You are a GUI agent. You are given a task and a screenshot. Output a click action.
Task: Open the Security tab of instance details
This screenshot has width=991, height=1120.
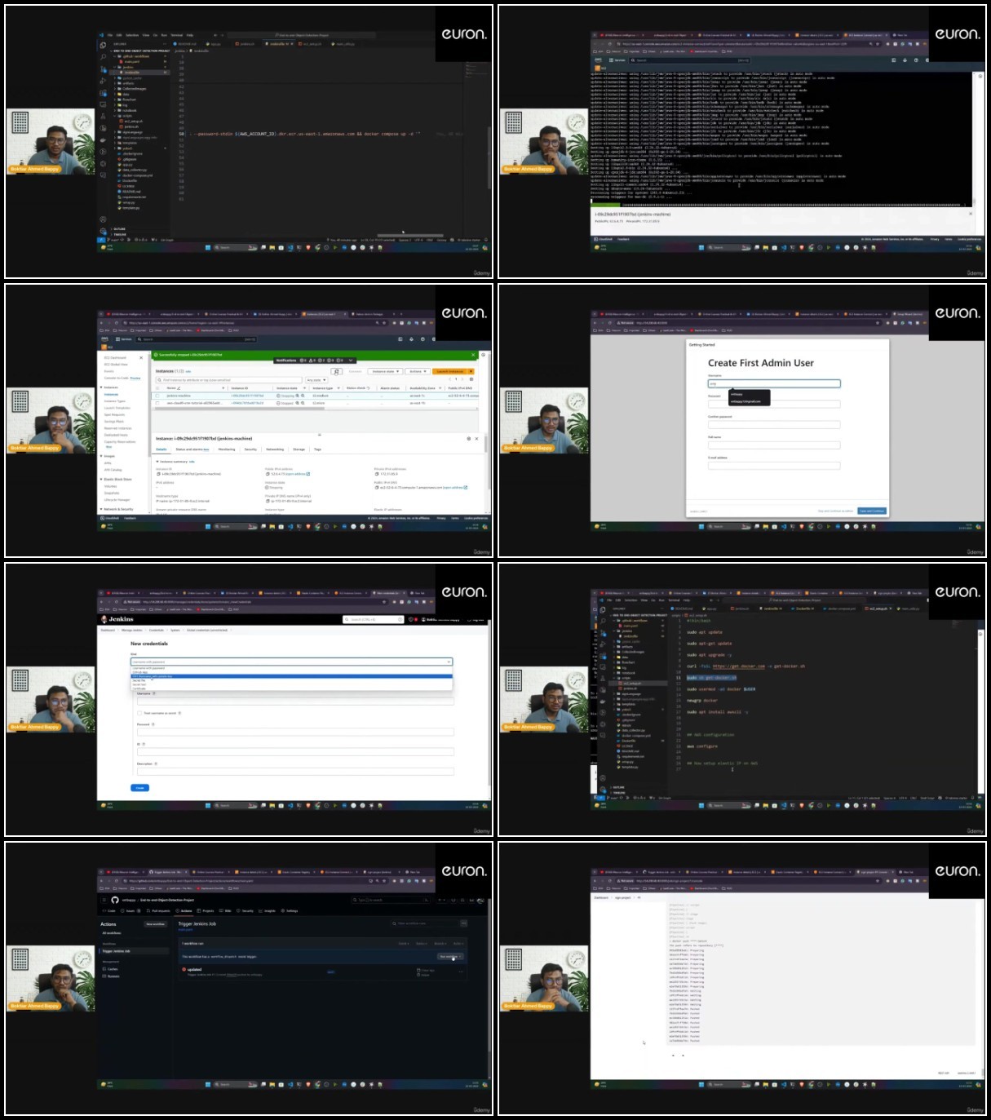250,449
